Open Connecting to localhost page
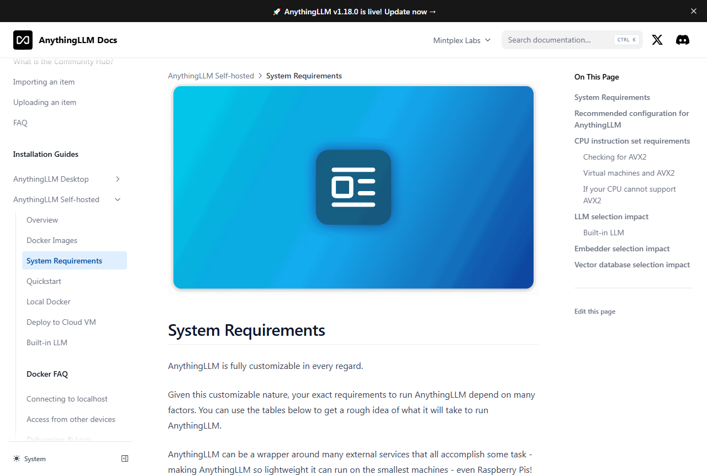Image resolution: width=707 pixels, height=475 pixels. 67,399
